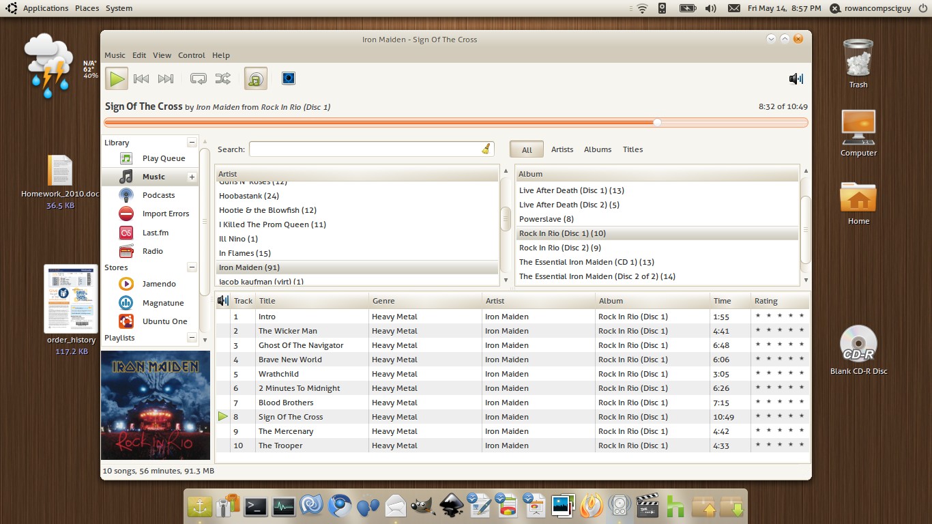Sort by the Rating column header
Viewport: 932px width, 524px height.
coord(780,301)
